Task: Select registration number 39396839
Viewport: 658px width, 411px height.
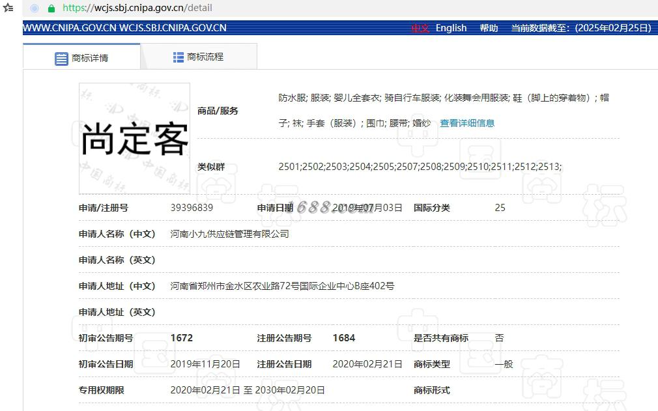Action: click(x=192, y=208)
